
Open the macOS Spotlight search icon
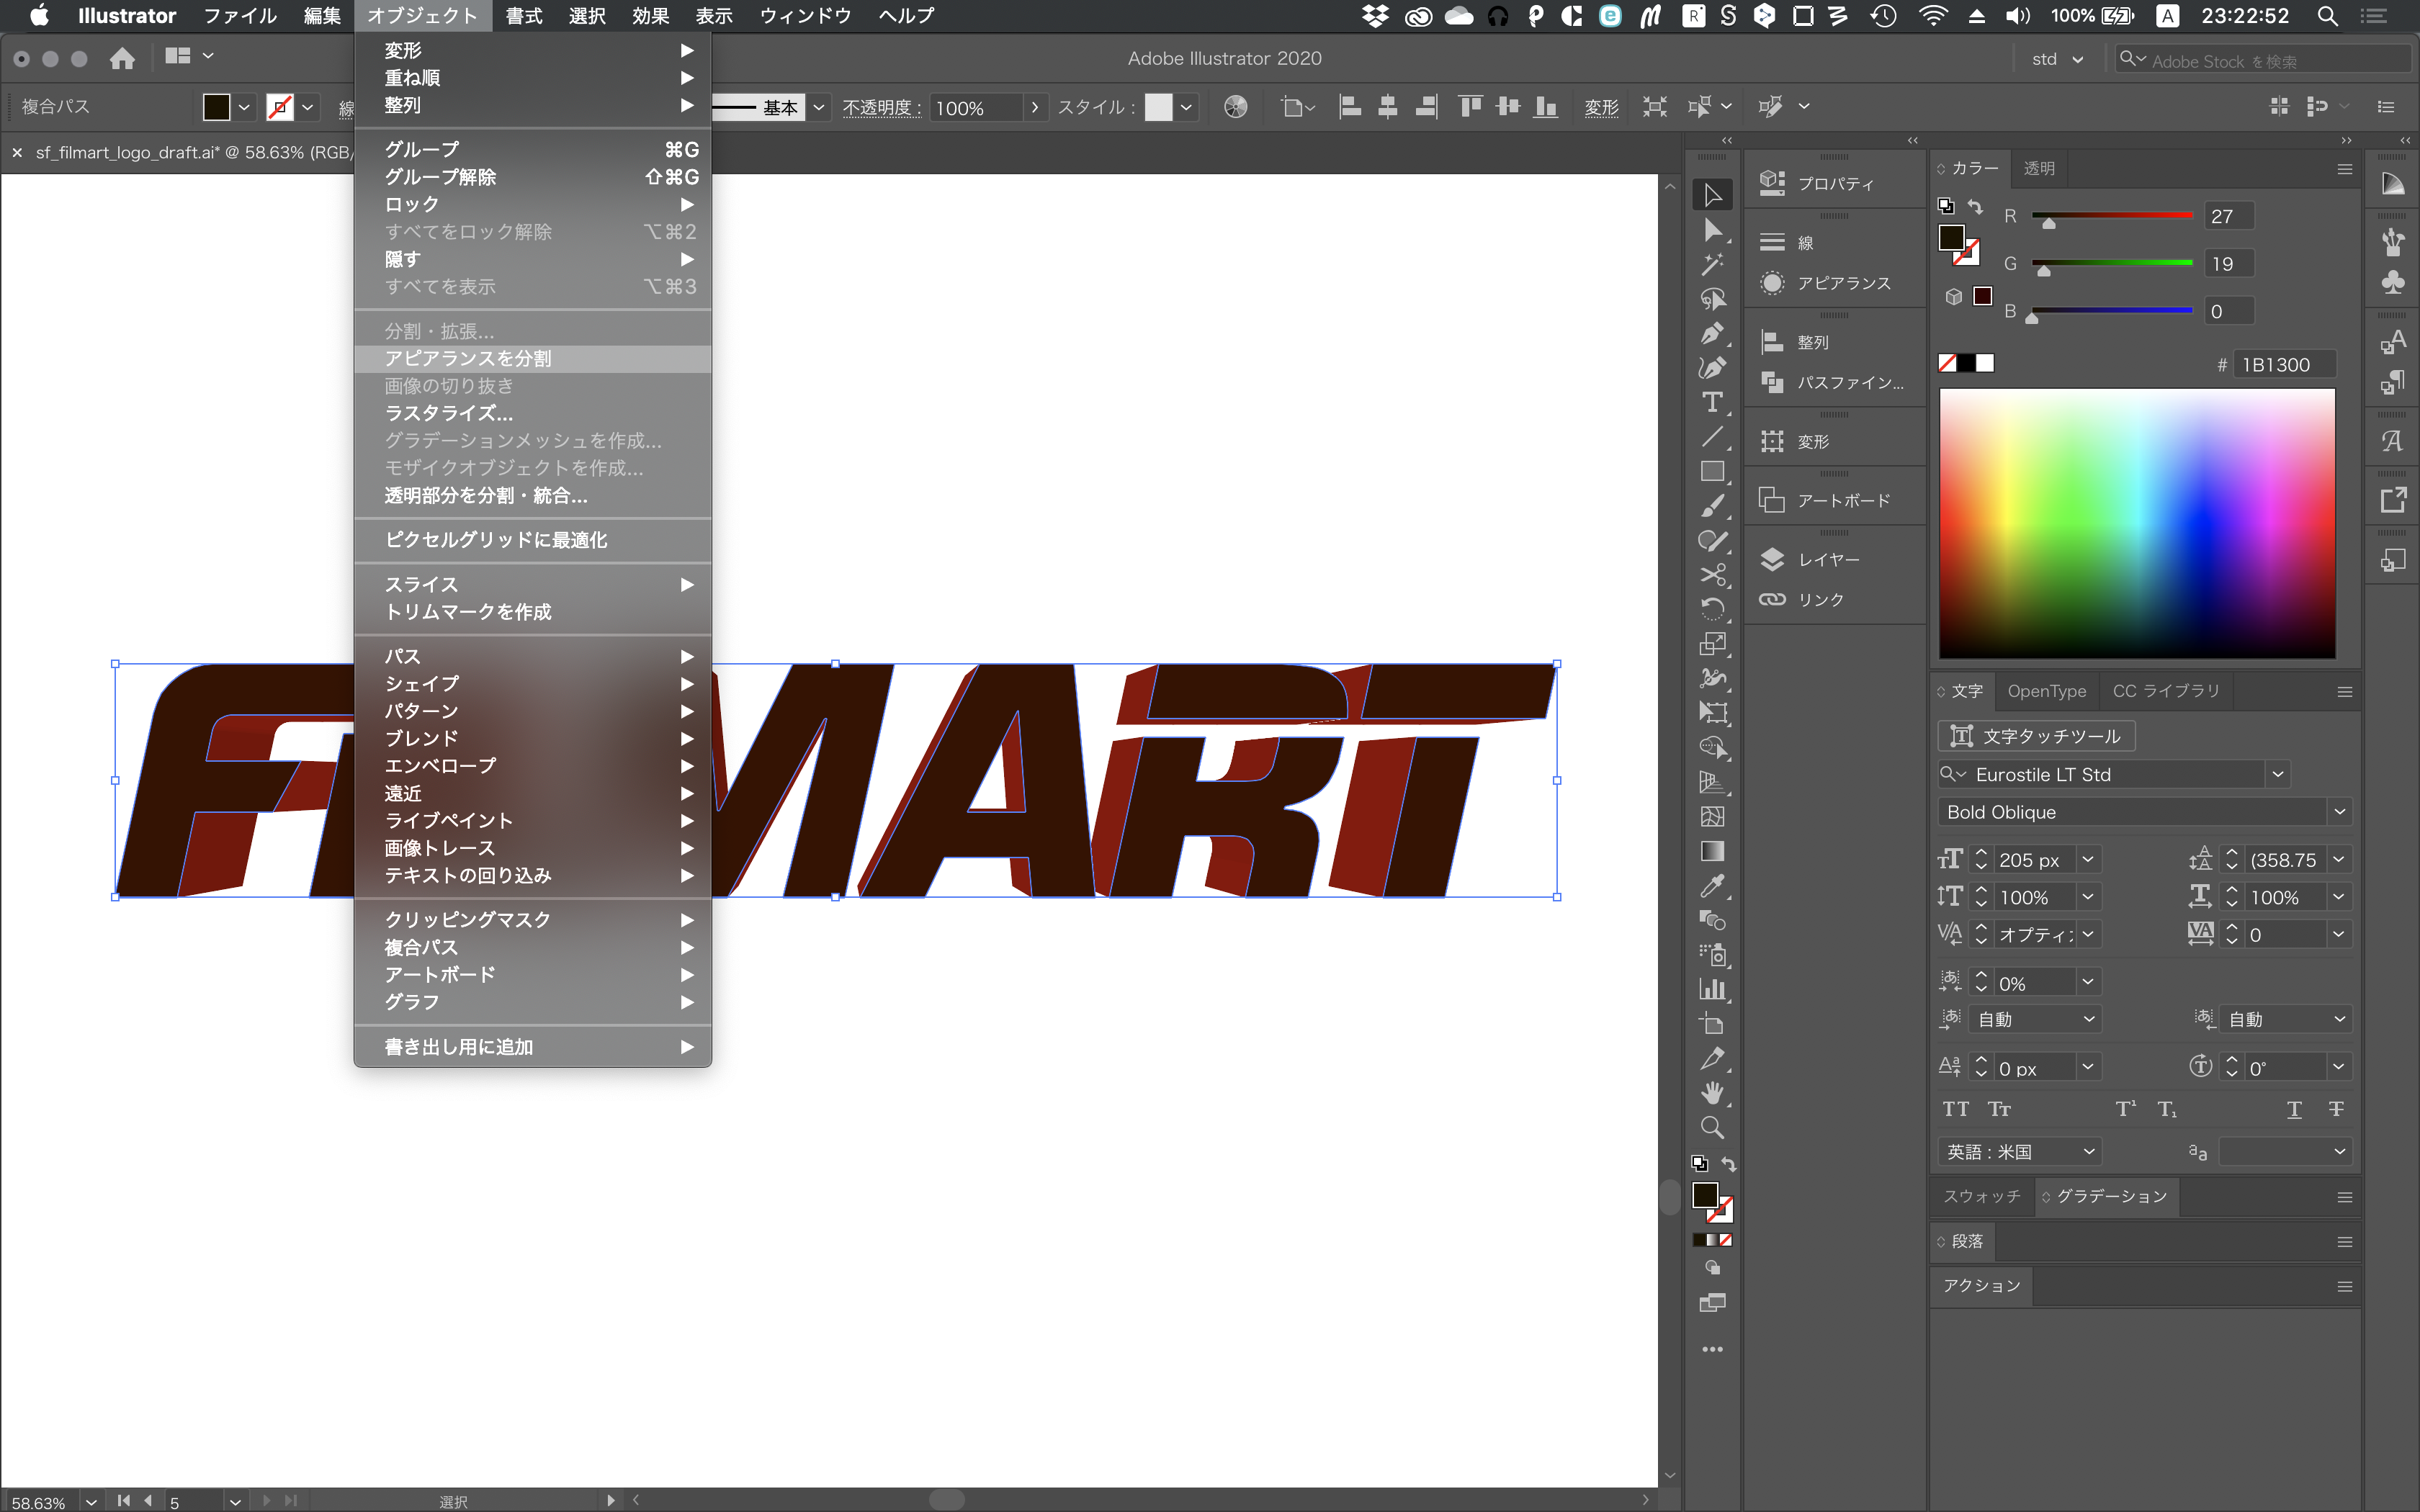[x=2327, y=15]
